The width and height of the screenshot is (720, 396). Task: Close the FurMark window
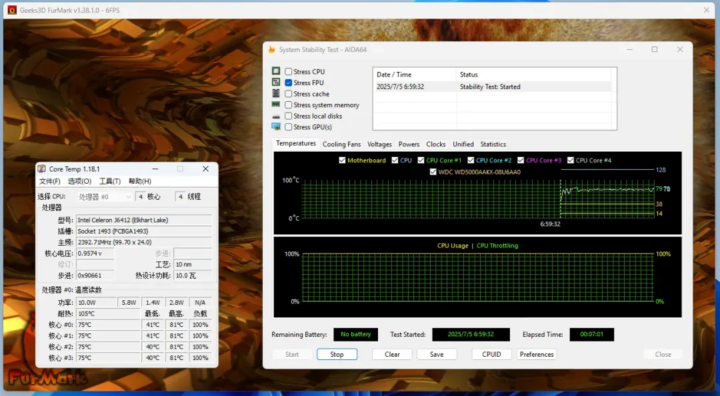[x=707, y=10]
